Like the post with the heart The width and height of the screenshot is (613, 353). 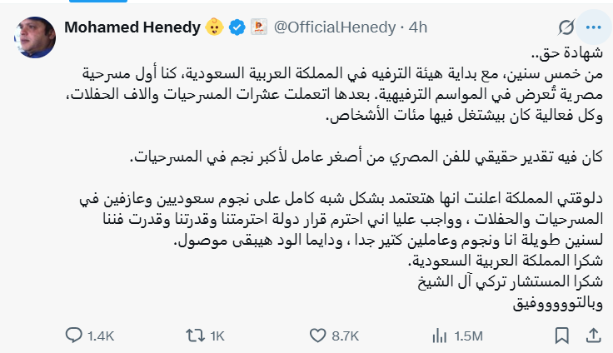[316, 335]
